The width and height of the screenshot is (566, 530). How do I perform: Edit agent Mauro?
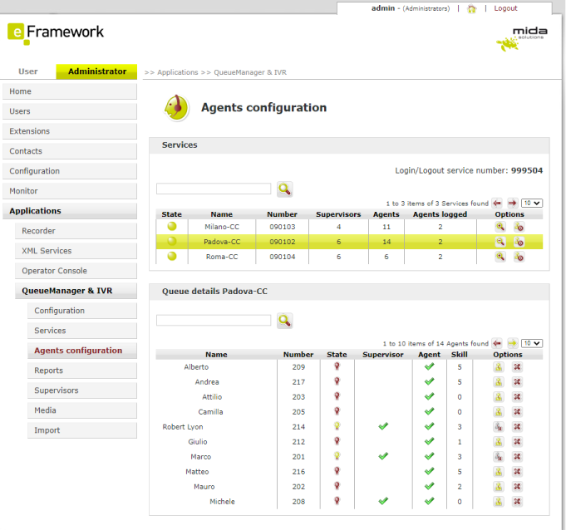[x=499, y=487]
